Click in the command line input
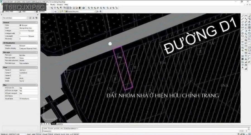This screenshot has width=251, height=135. tap(139, 131)
